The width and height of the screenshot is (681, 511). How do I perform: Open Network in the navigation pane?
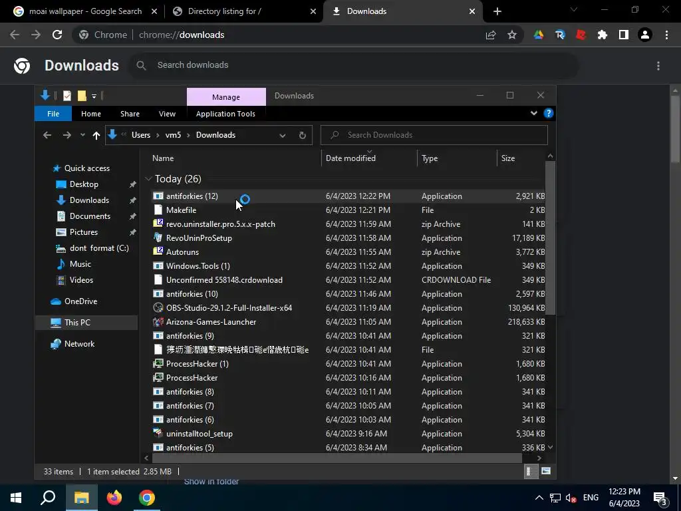79,344
